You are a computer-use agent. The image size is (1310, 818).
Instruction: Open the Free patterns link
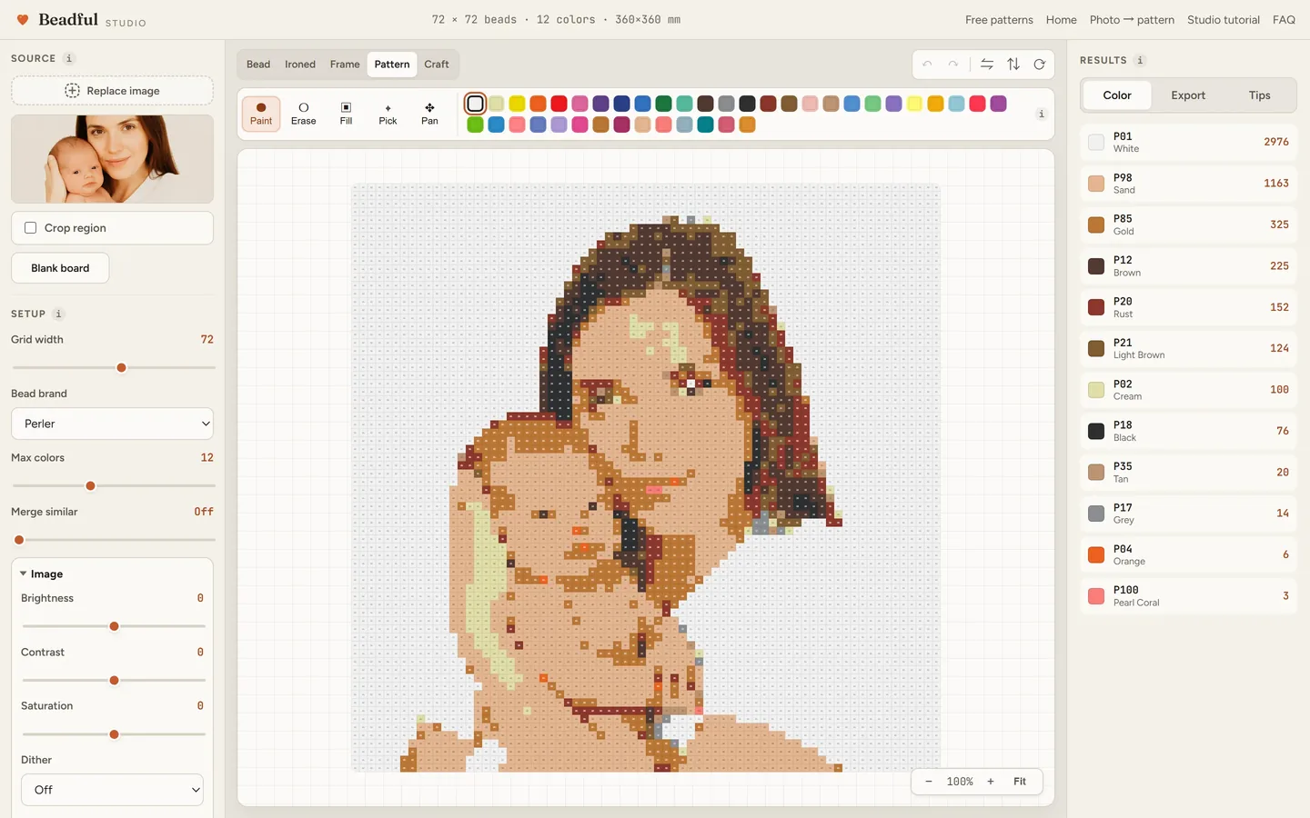999,20
